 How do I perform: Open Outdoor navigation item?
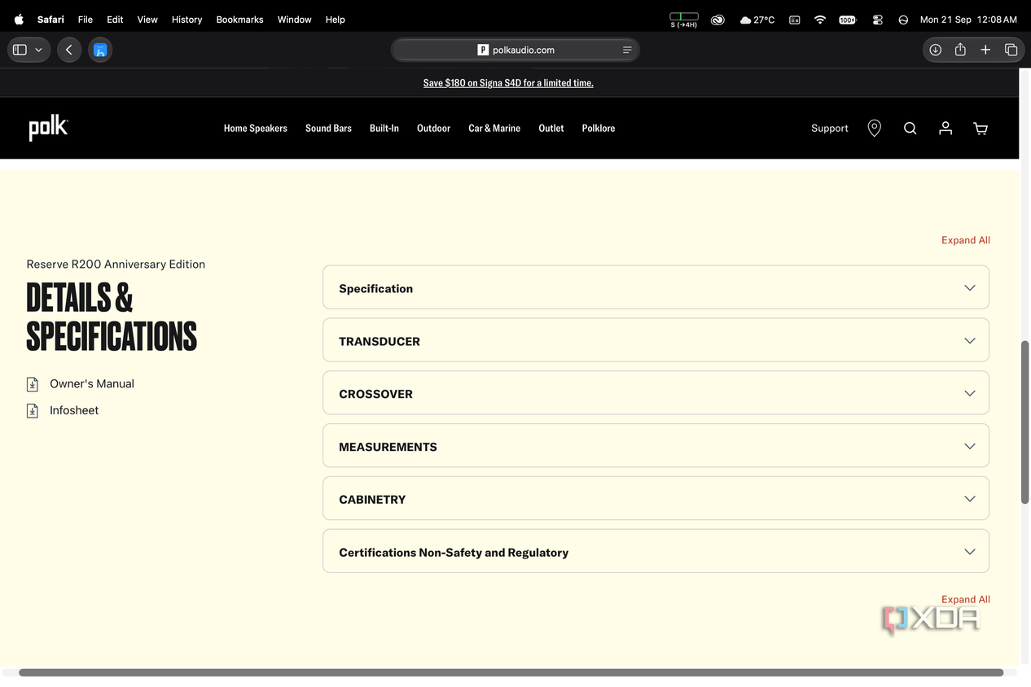[x=433, y=128]
